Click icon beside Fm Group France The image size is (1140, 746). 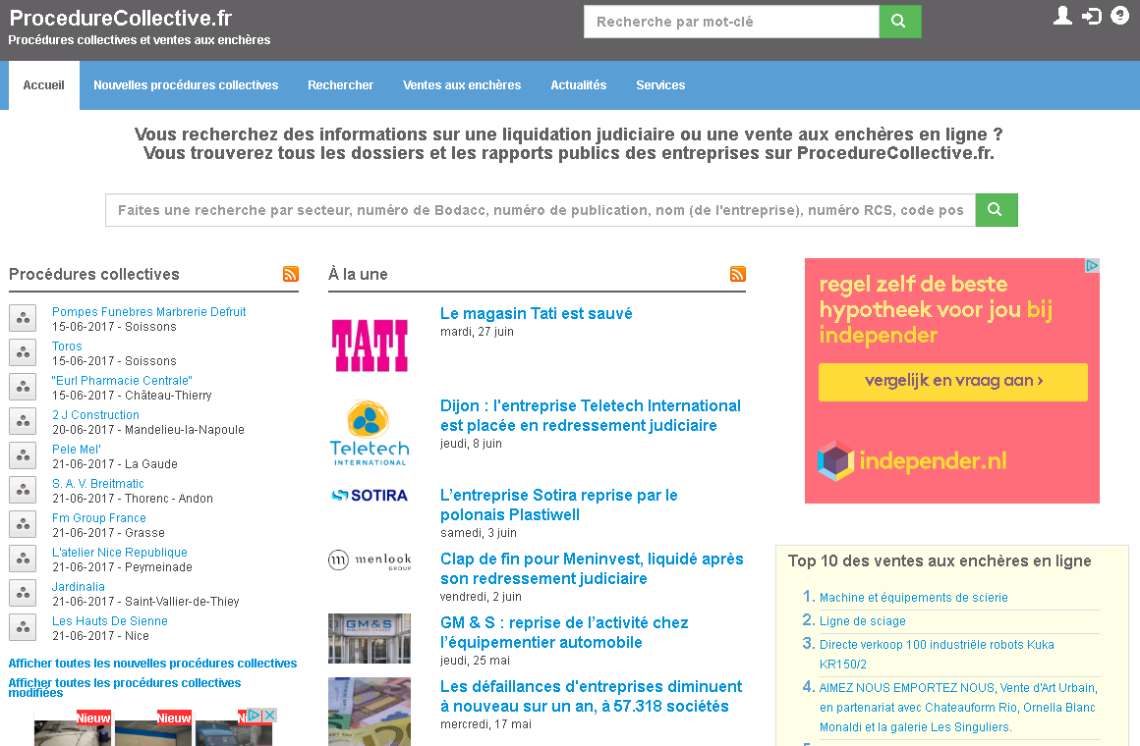(23, 524)
